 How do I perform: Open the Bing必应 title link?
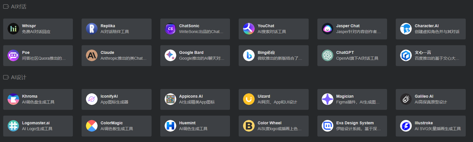pos(266,52)
